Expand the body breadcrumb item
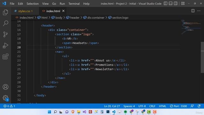 click(x=57, y=18)
